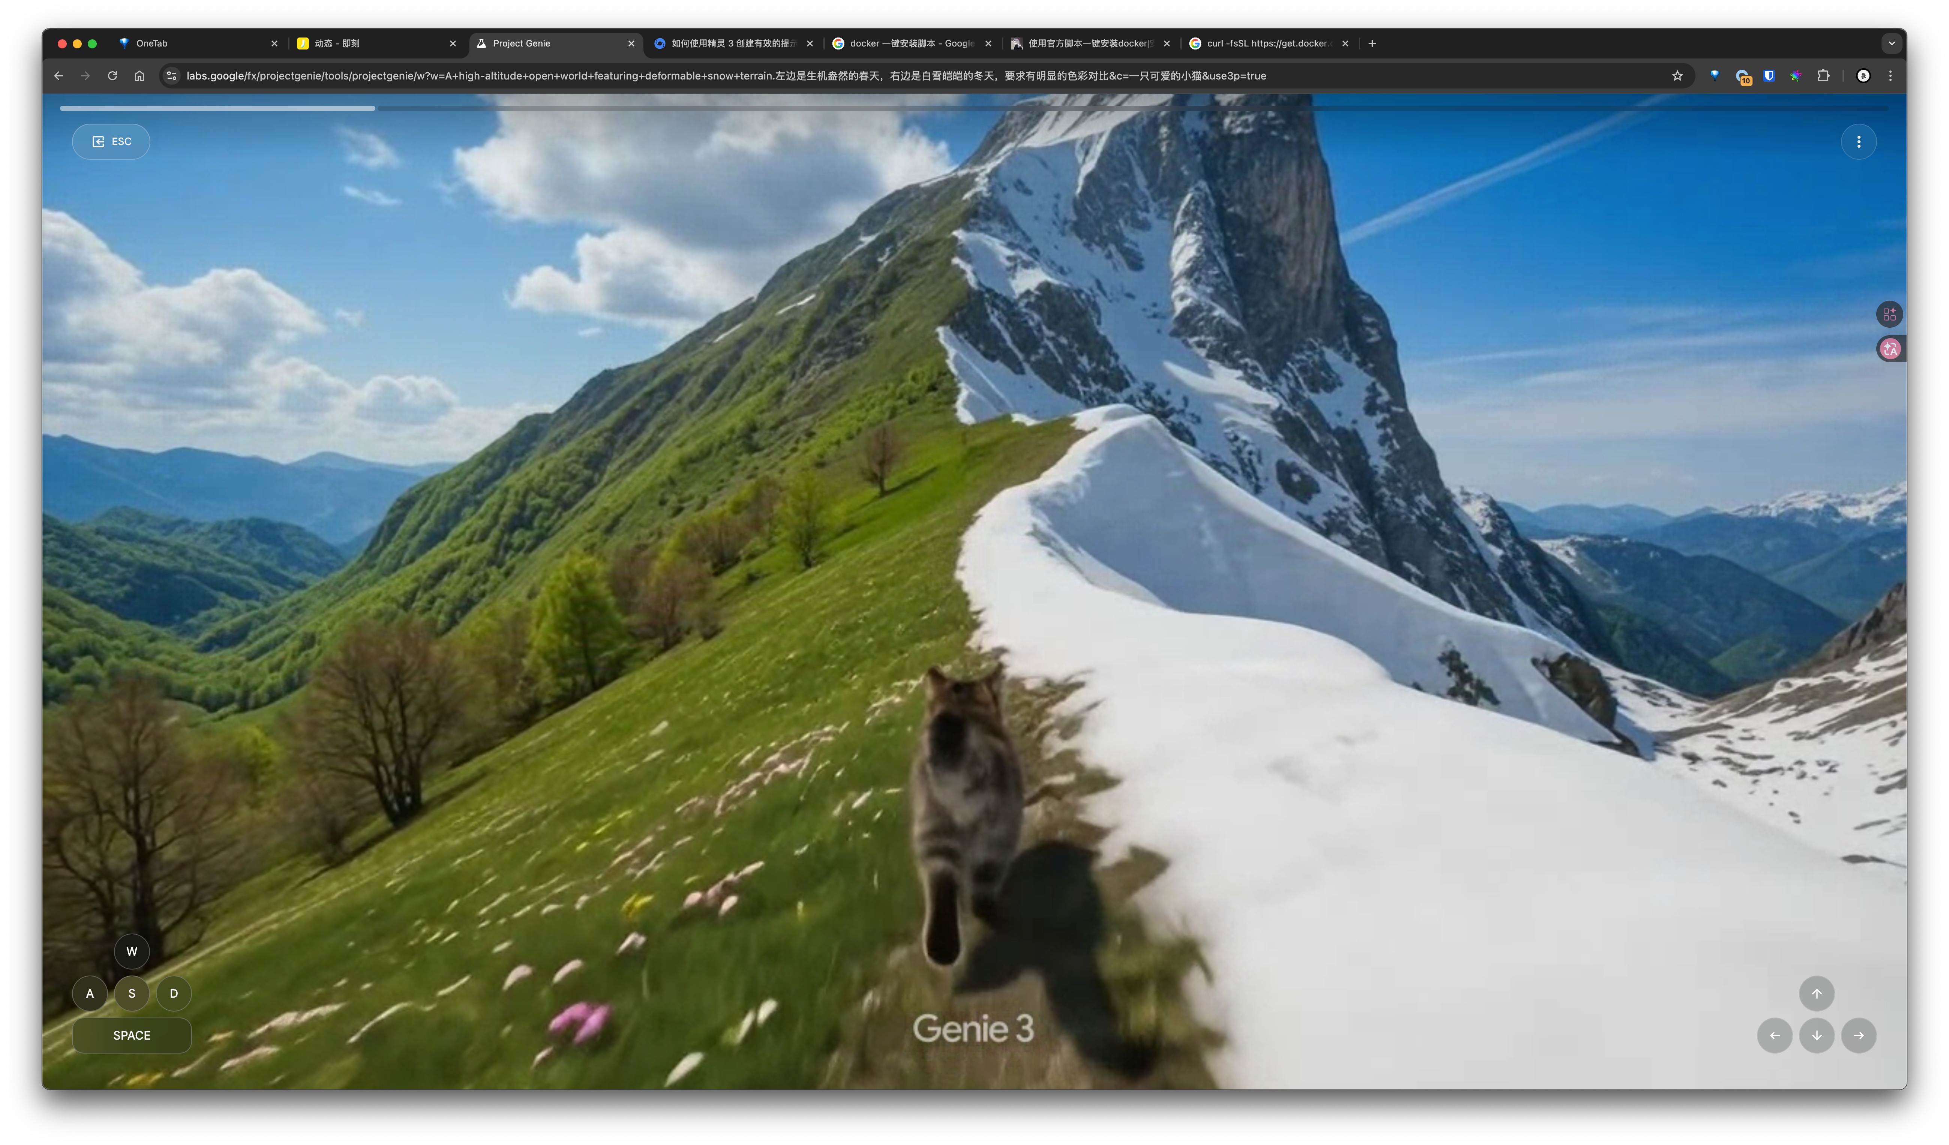
Task: Click the look-left arrow camera control
Action: pyautogui.click(x=1774, y=1035)
